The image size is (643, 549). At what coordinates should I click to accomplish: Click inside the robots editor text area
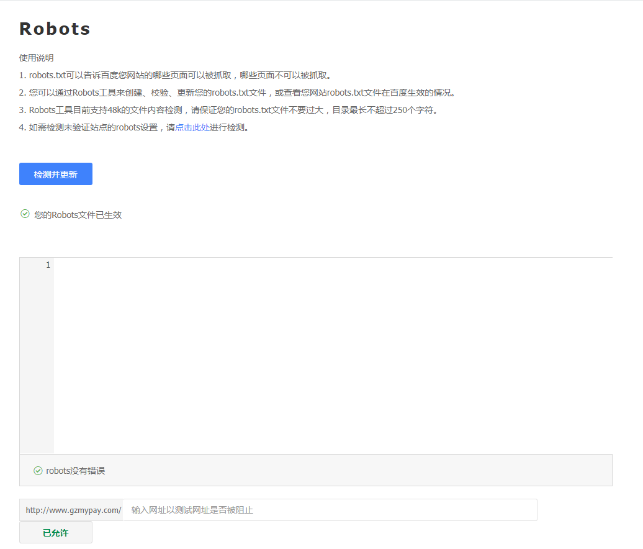(333, 355)
